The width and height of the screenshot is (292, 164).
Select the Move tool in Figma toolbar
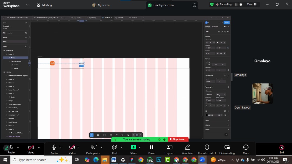(92, 135)
